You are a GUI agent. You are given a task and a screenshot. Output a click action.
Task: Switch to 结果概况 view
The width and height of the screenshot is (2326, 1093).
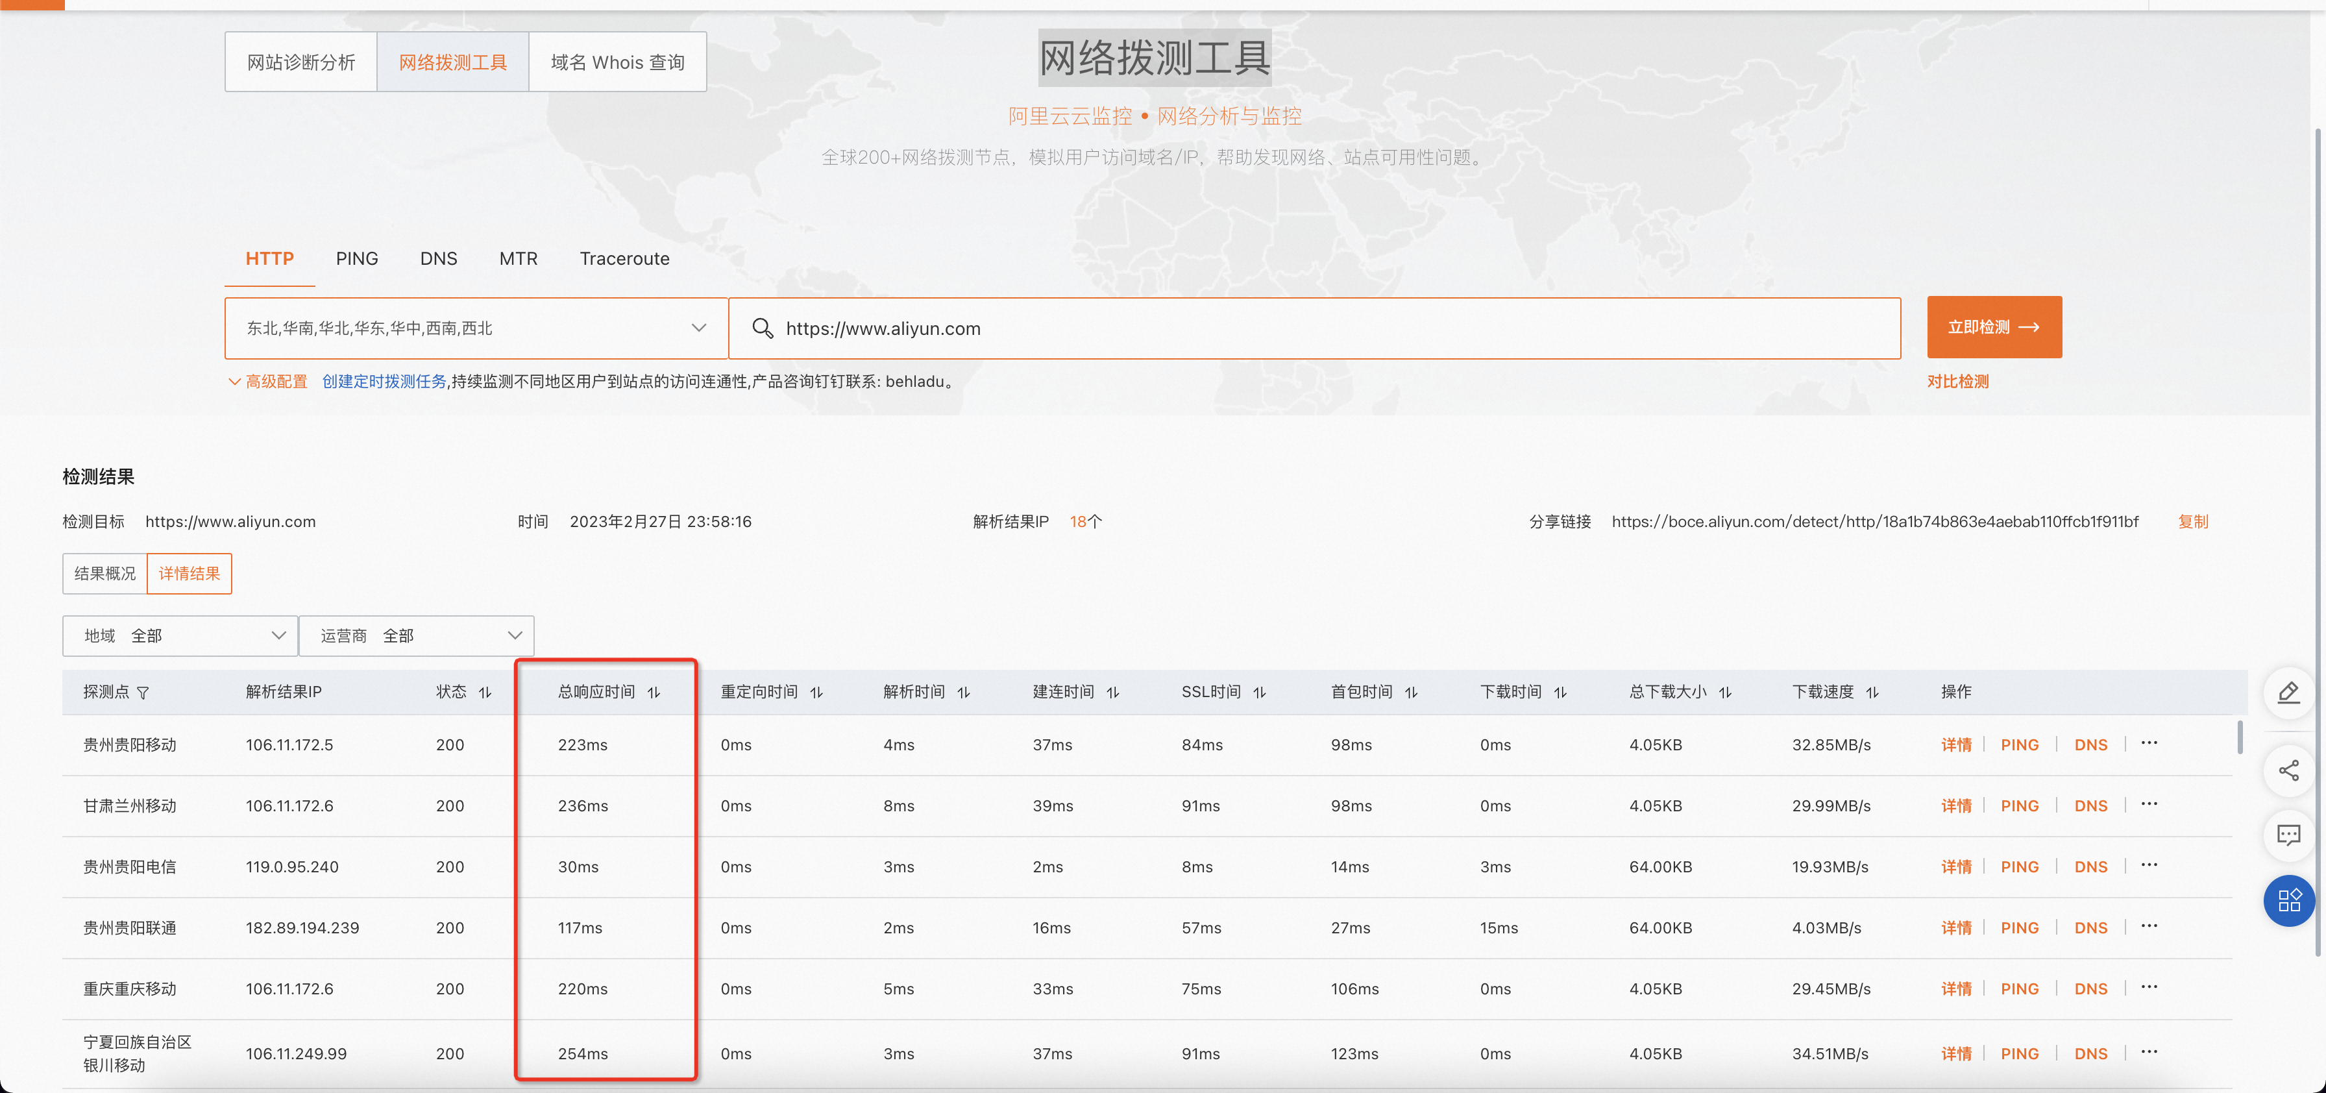pyautogui.click(x=104, y=574)
